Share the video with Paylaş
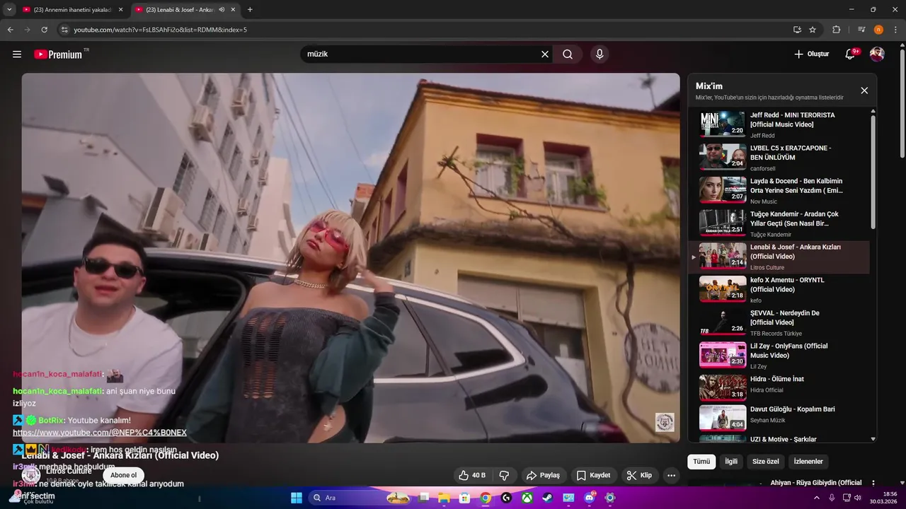Viewport: 906px width, 509px height. pyautogui.click(x=543, y=475)
